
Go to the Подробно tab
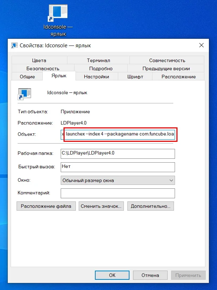[x=101, y=68]
